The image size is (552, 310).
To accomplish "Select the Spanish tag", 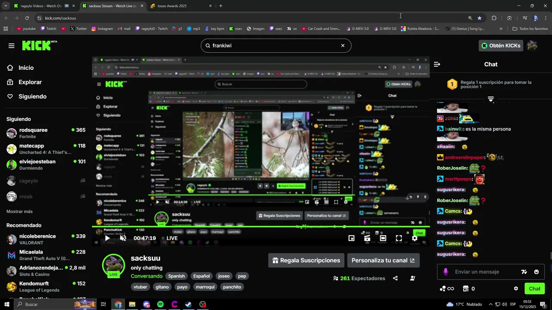I will (176, 276).
